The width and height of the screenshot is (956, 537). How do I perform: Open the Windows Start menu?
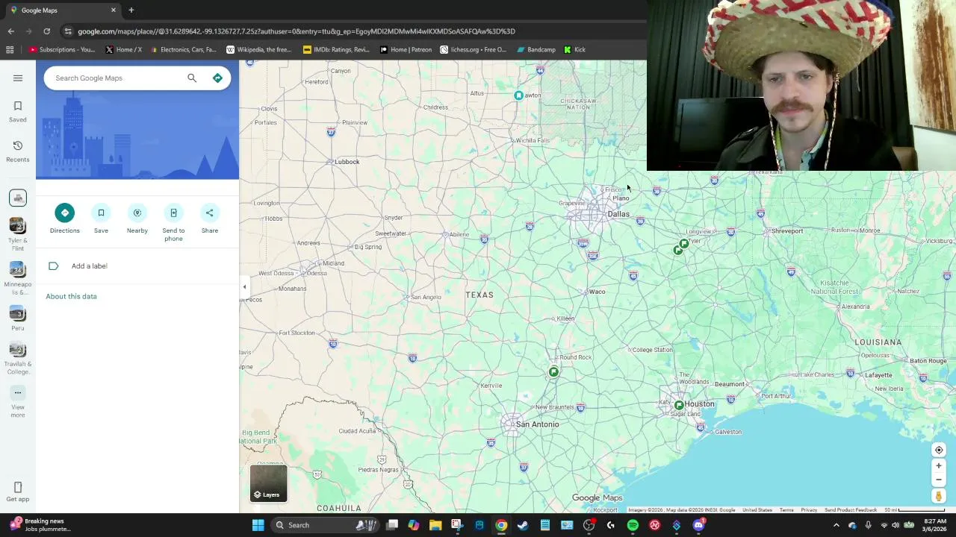coord(258,525)
